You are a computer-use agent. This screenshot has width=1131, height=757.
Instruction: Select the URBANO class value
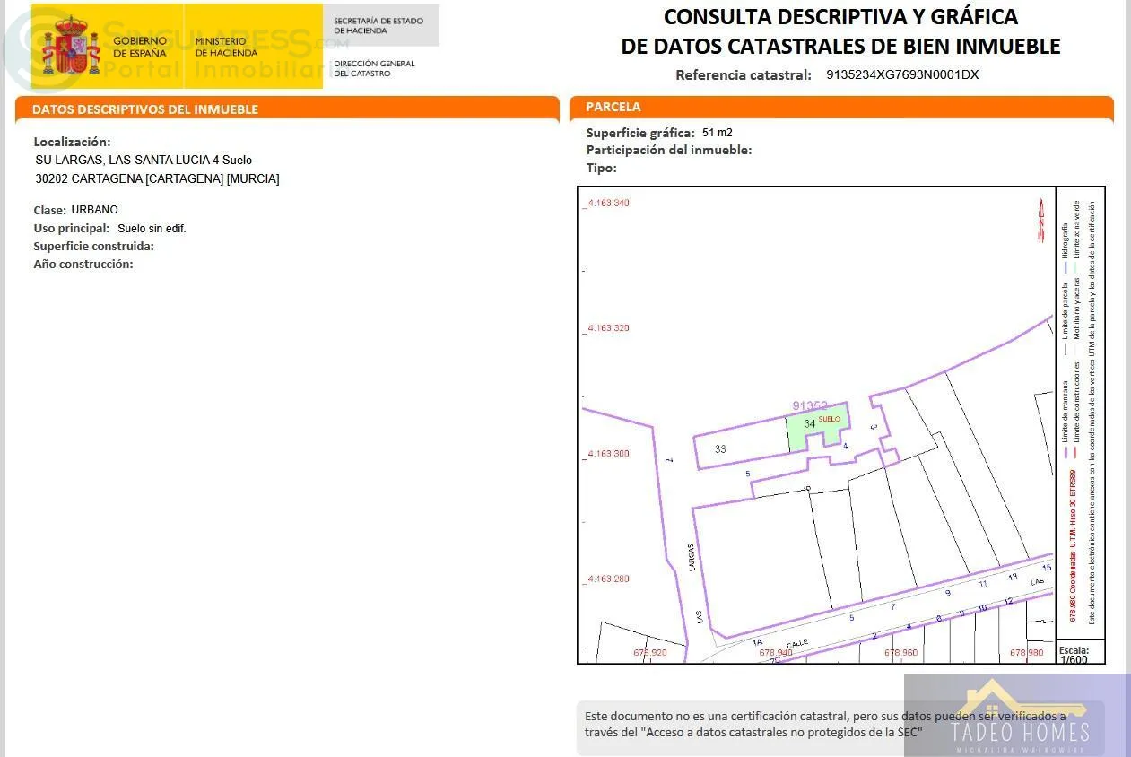click(95, 210)
